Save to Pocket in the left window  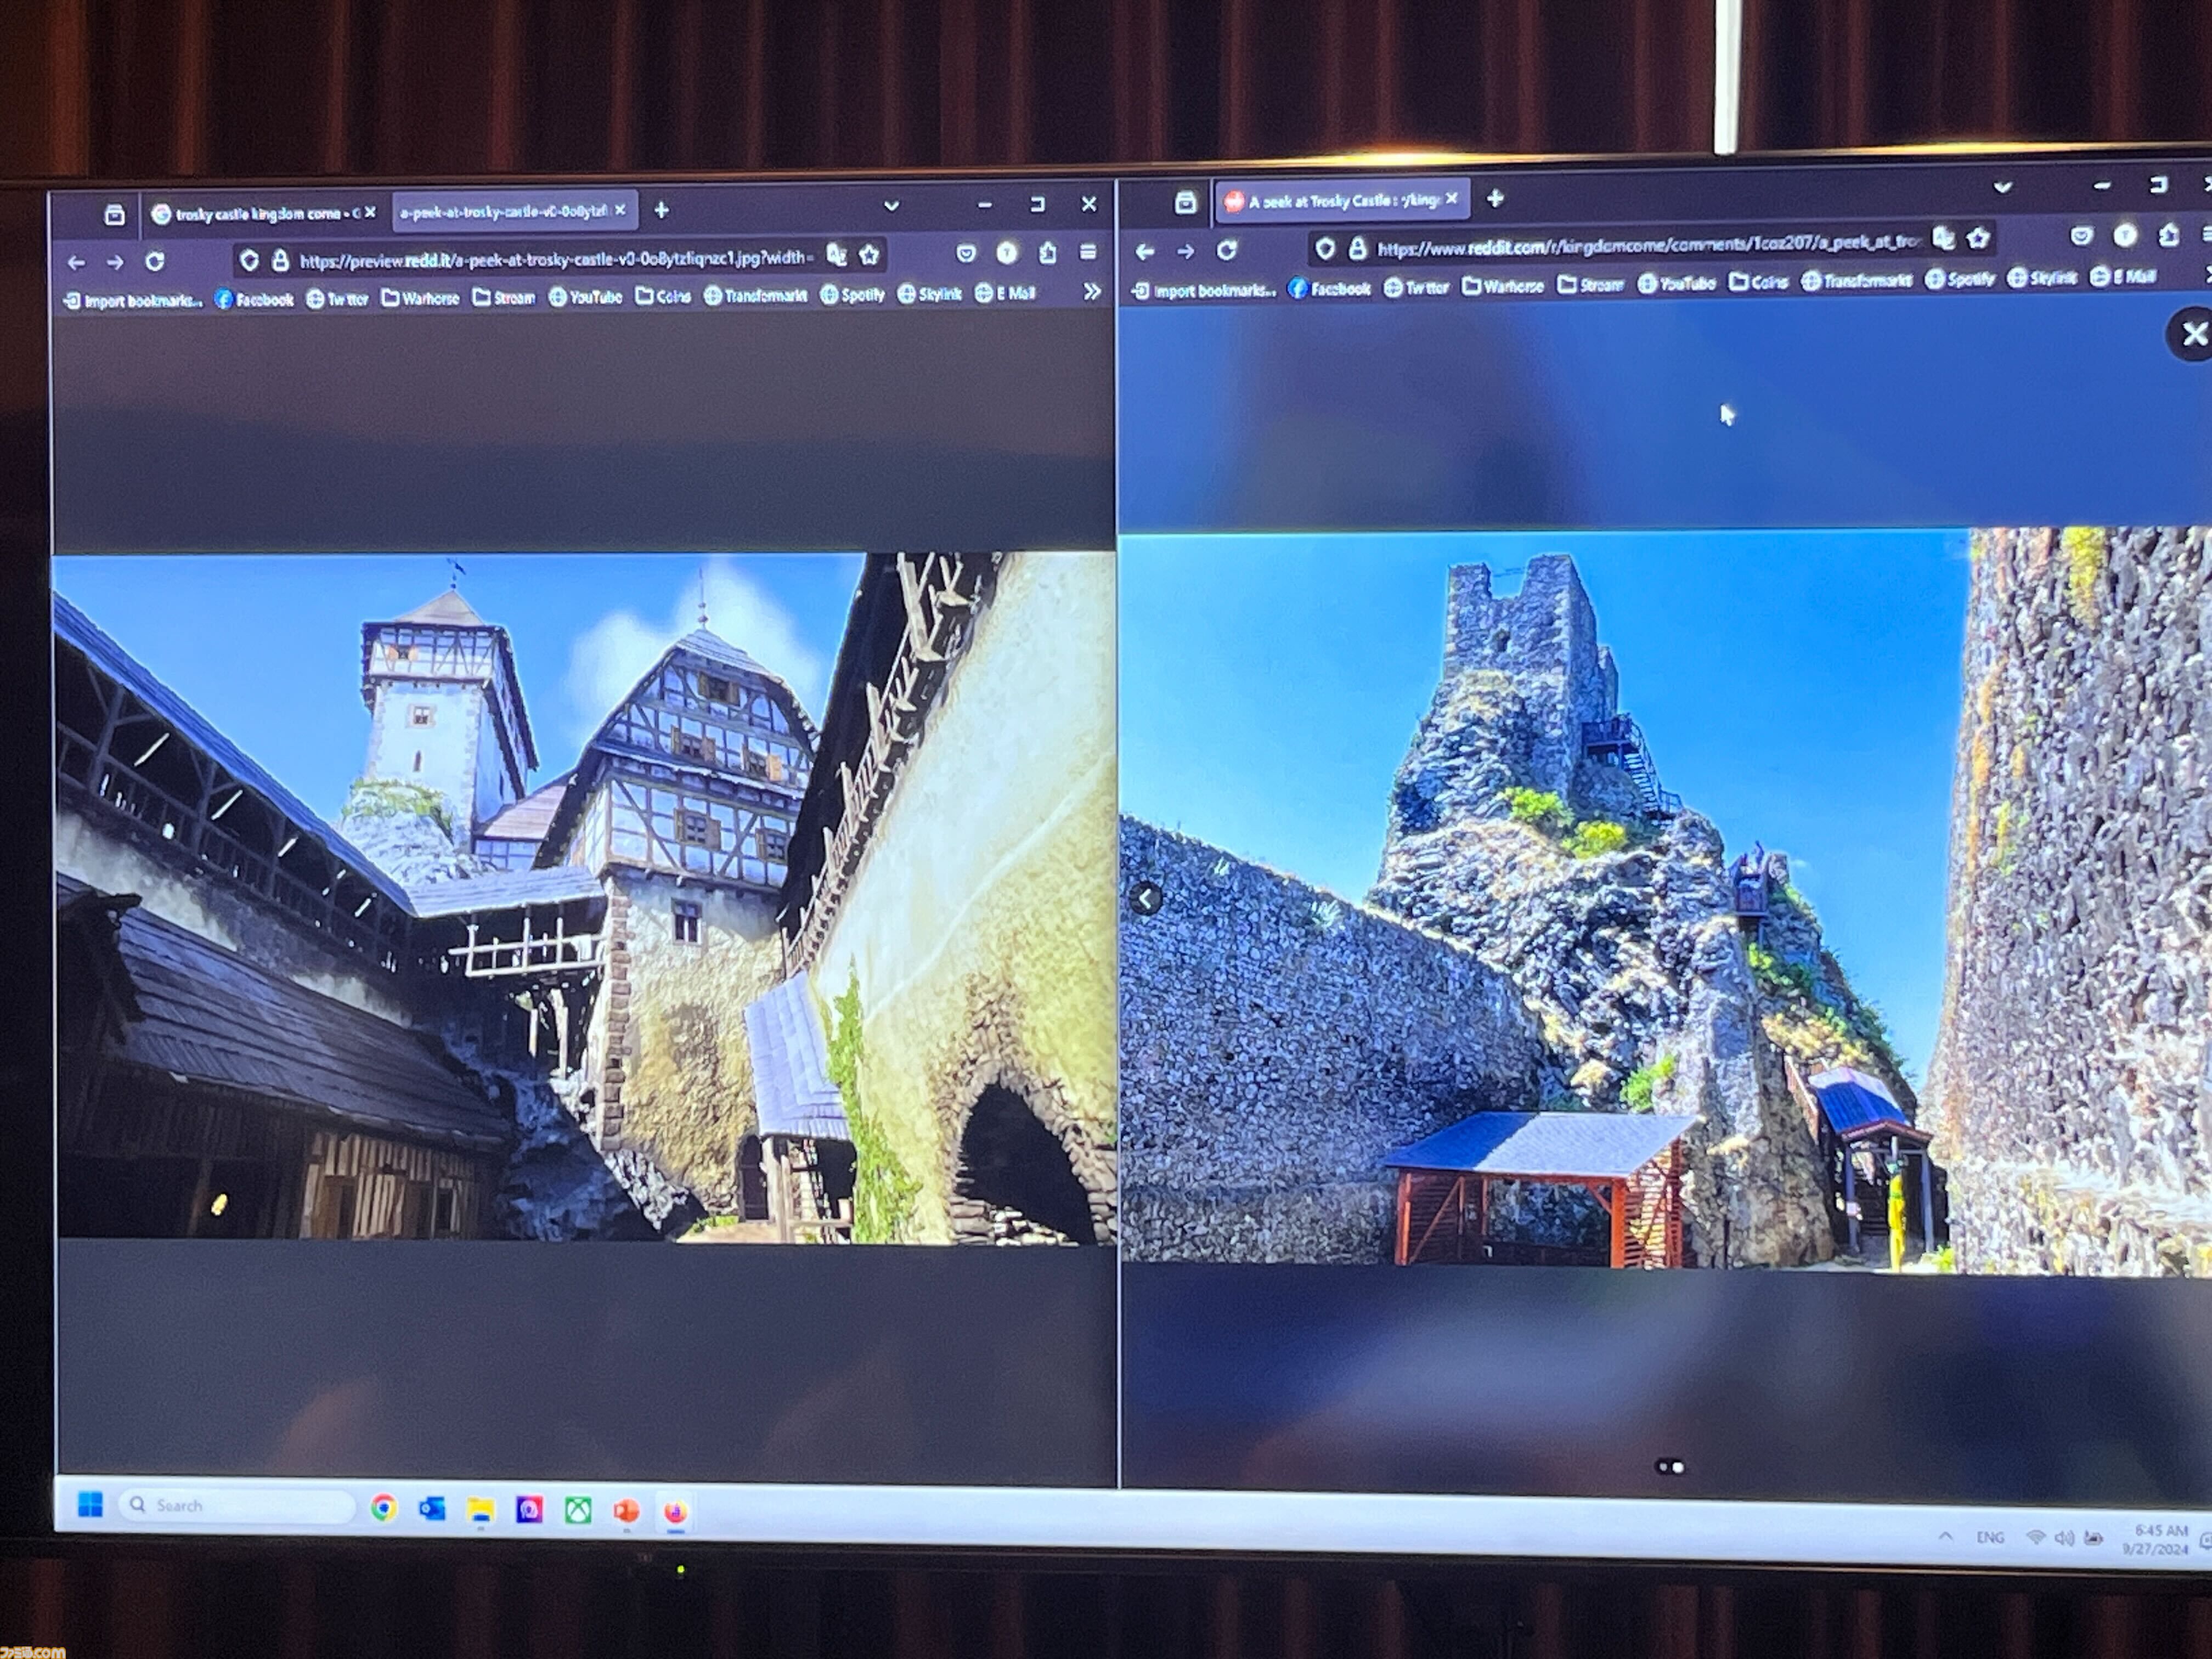tap(965, 254)
